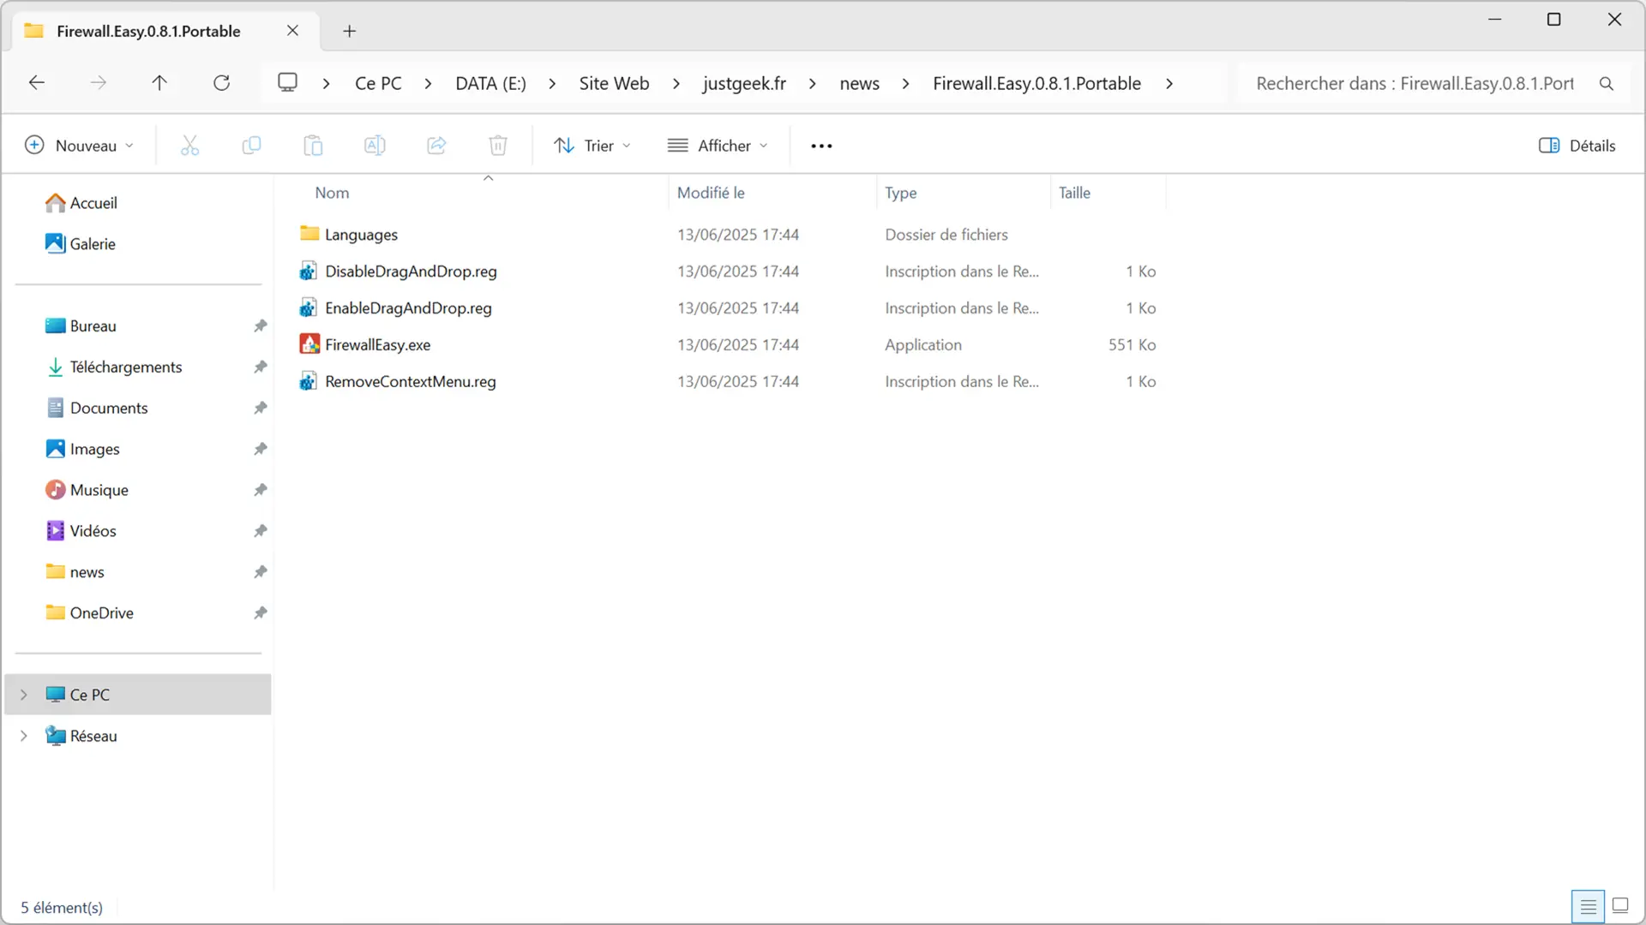Navigate to Ce PC breadcrumb

click(378, 84)
